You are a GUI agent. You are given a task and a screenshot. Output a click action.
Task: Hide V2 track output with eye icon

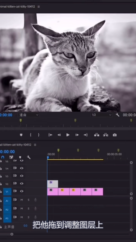22,183
